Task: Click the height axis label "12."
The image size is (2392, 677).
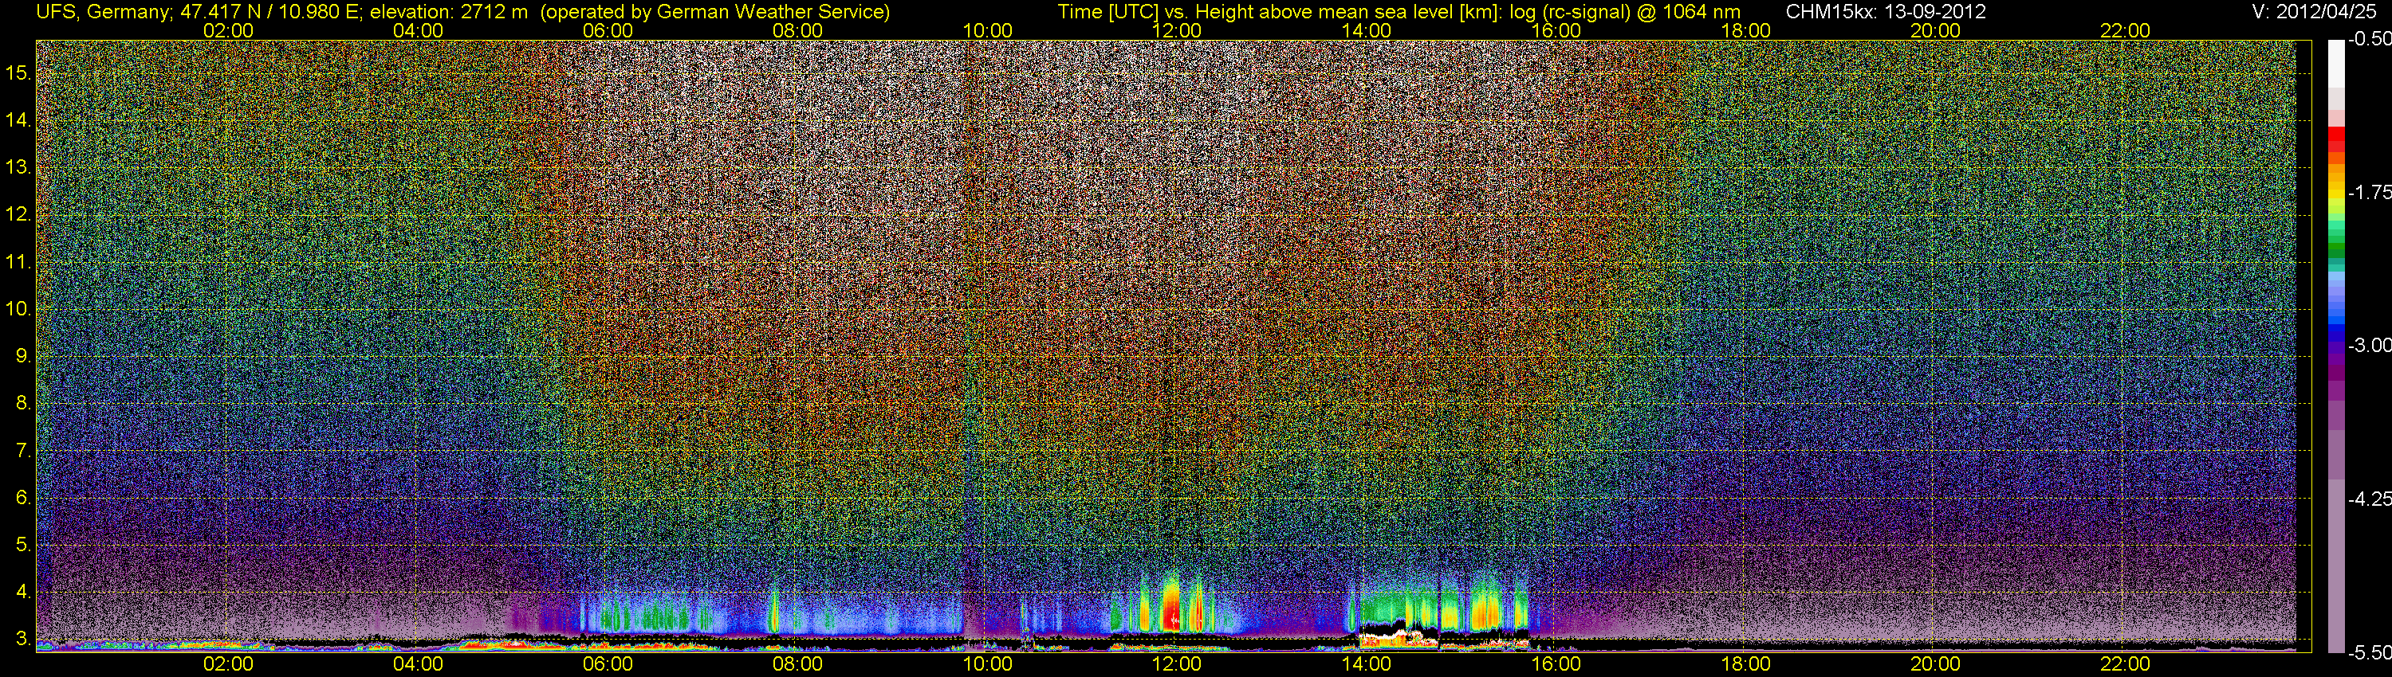Action: [19, 214]
